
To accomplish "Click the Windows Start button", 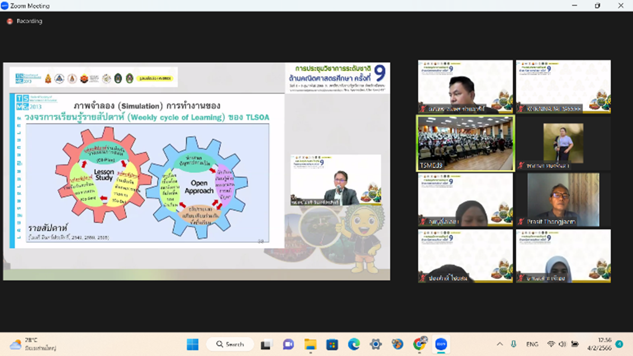I will click(193, 344).
